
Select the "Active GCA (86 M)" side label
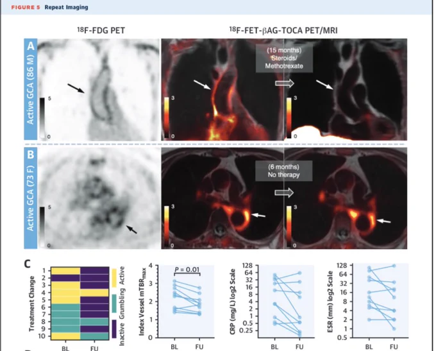(30, 89)
